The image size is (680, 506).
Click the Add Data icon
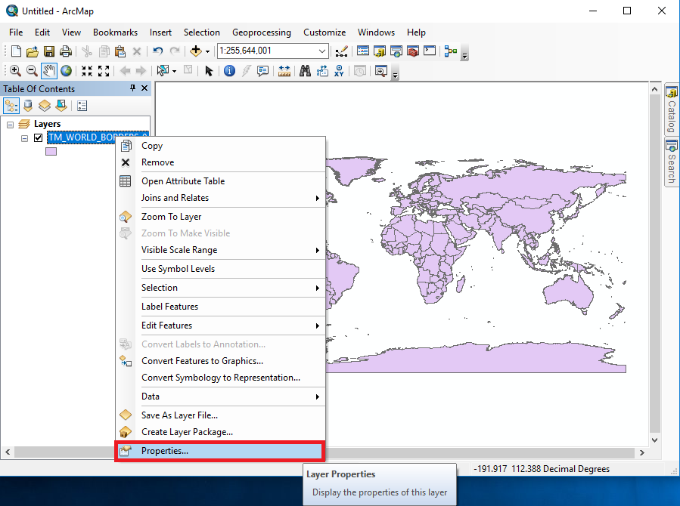tap(196, 51)
